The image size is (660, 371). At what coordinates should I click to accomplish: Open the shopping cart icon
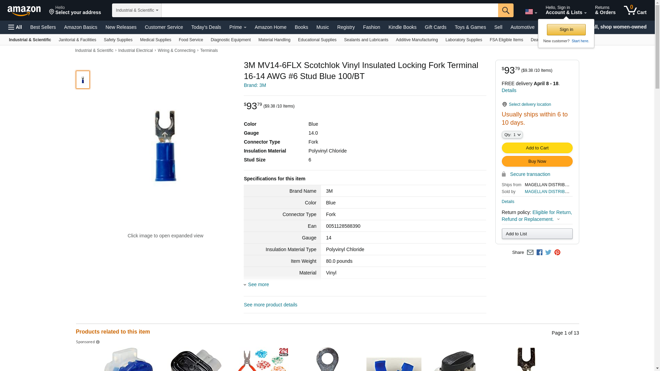coord(635,10)
